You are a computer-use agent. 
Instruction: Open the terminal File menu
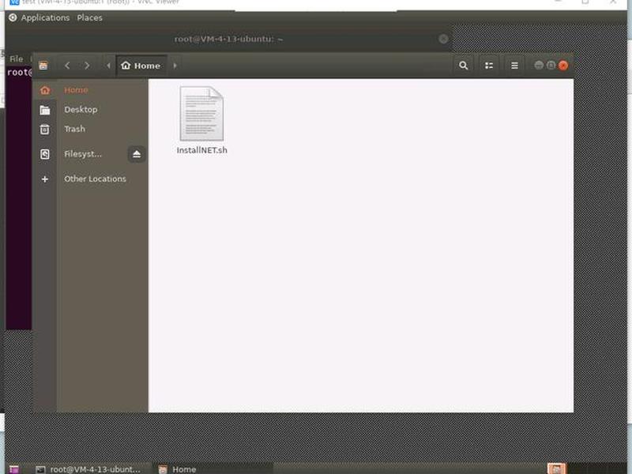coord(16,58)
